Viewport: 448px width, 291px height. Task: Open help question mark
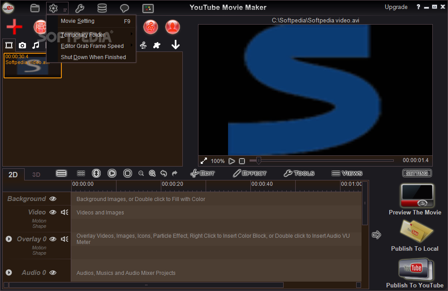(418, 7)
